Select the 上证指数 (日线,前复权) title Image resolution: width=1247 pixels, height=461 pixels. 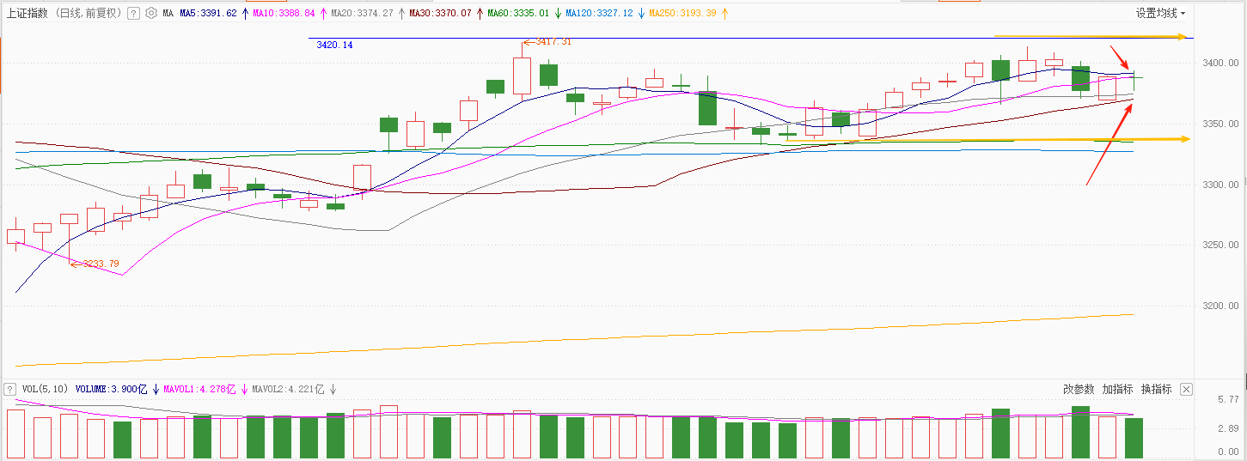tap(64, 14)
